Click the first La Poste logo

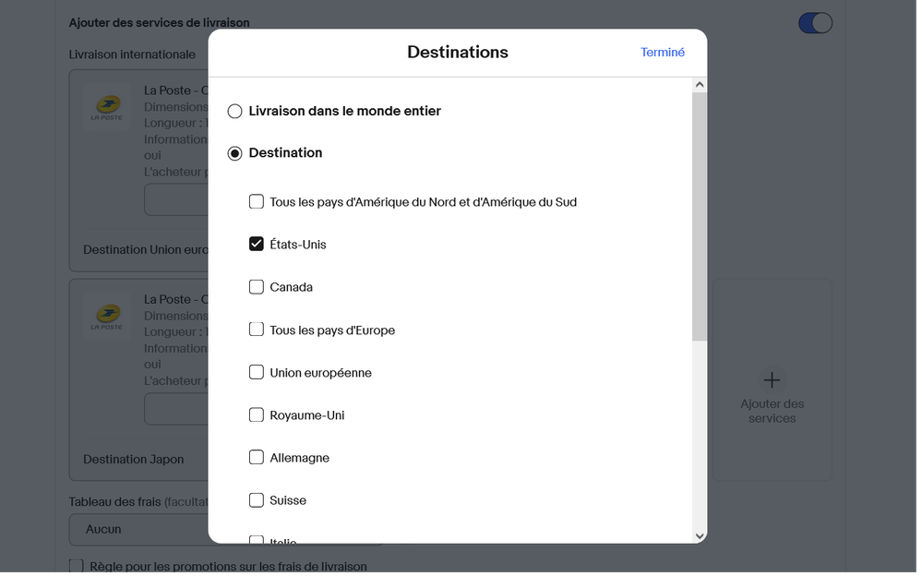point(107,108)
